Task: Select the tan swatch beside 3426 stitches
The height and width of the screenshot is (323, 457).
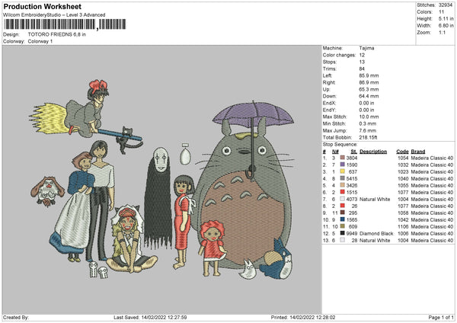Action: (343, 185)
